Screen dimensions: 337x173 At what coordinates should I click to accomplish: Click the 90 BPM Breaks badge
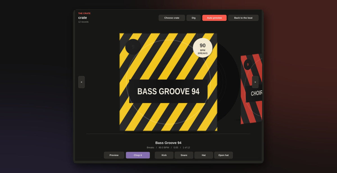point(202,48)
